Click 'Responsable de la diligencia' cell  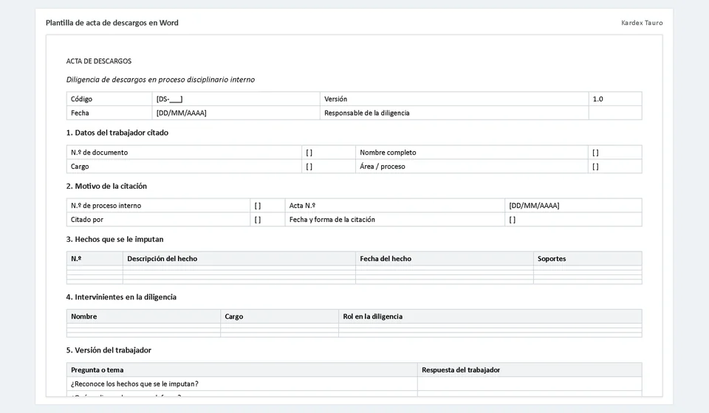(x=454, y=113)
